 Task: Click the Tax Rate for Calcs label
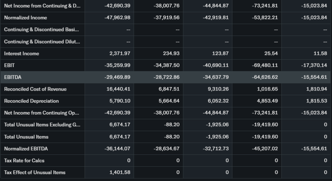click(x=24, y=161)
